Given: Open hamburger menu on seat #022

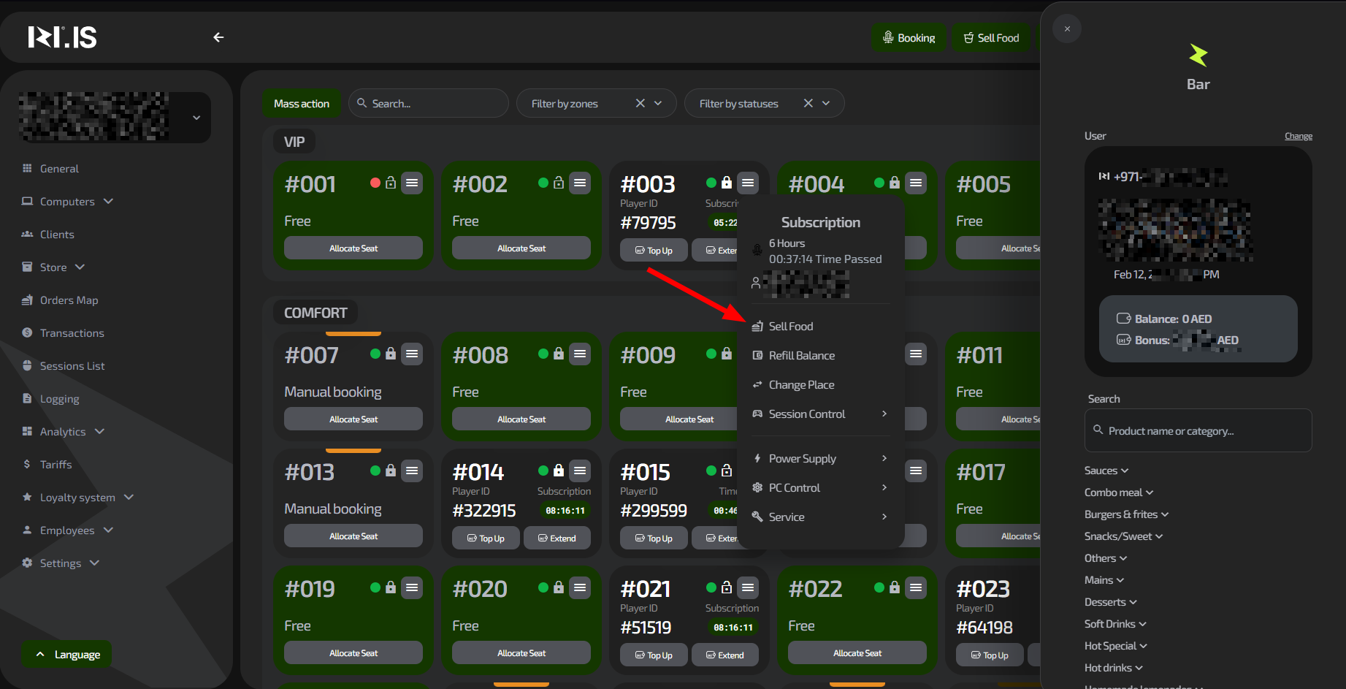Looking at the screenshot, I should point(916,587).
